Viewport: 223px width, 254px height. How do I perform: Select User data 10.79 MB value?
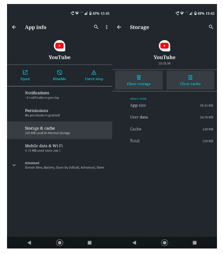tap(206, 117)
